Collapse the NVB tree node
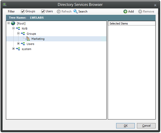The height and width of the screenshot is (133, 161). click(13, 28)
